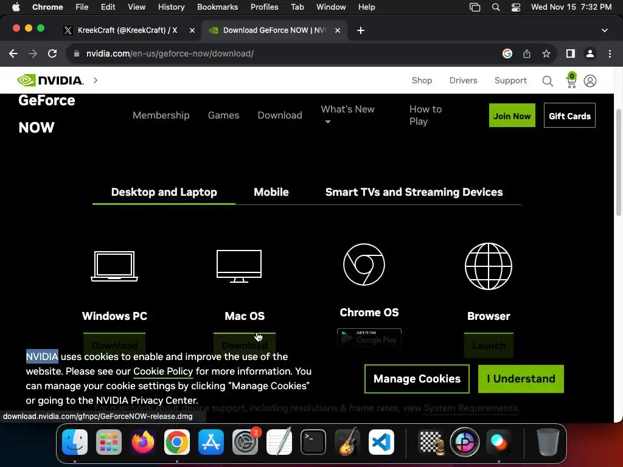This screenshot has height=467, width=623.
Task: Click the Mac OS monitor icon
Action: pos(238,266)
